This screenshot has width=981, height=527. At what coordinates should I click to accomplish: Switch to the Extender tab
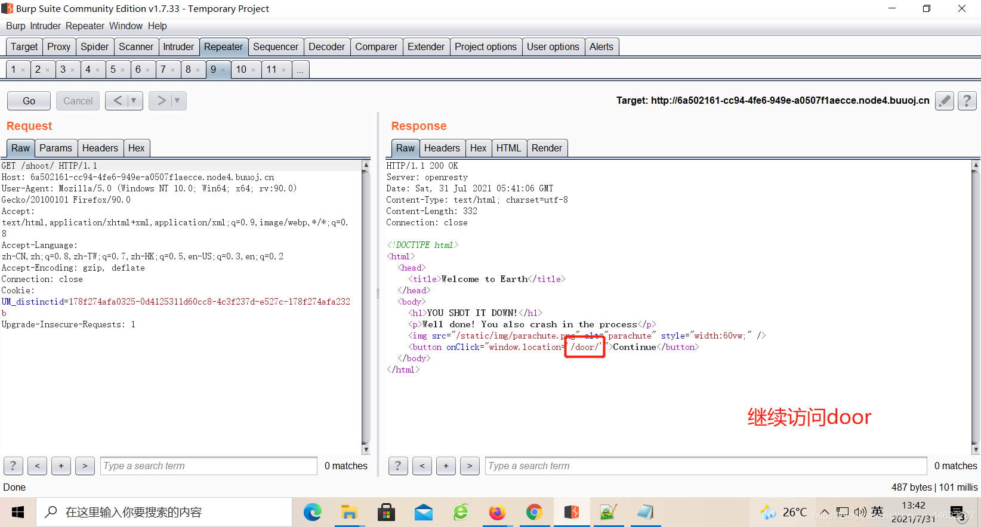(x=426, y=46)
